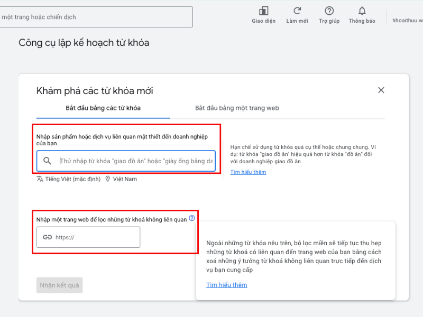This screenshot has height=317, width=423.
Task: Open the hhoaithuu account menu
Action: [407, 21]
